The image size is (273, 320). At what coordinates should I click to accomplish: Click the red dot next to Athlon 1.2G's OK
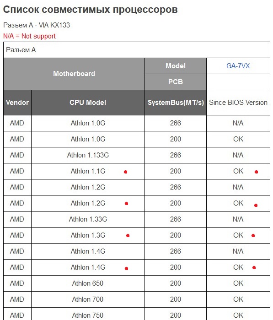(x=256, y=205)
